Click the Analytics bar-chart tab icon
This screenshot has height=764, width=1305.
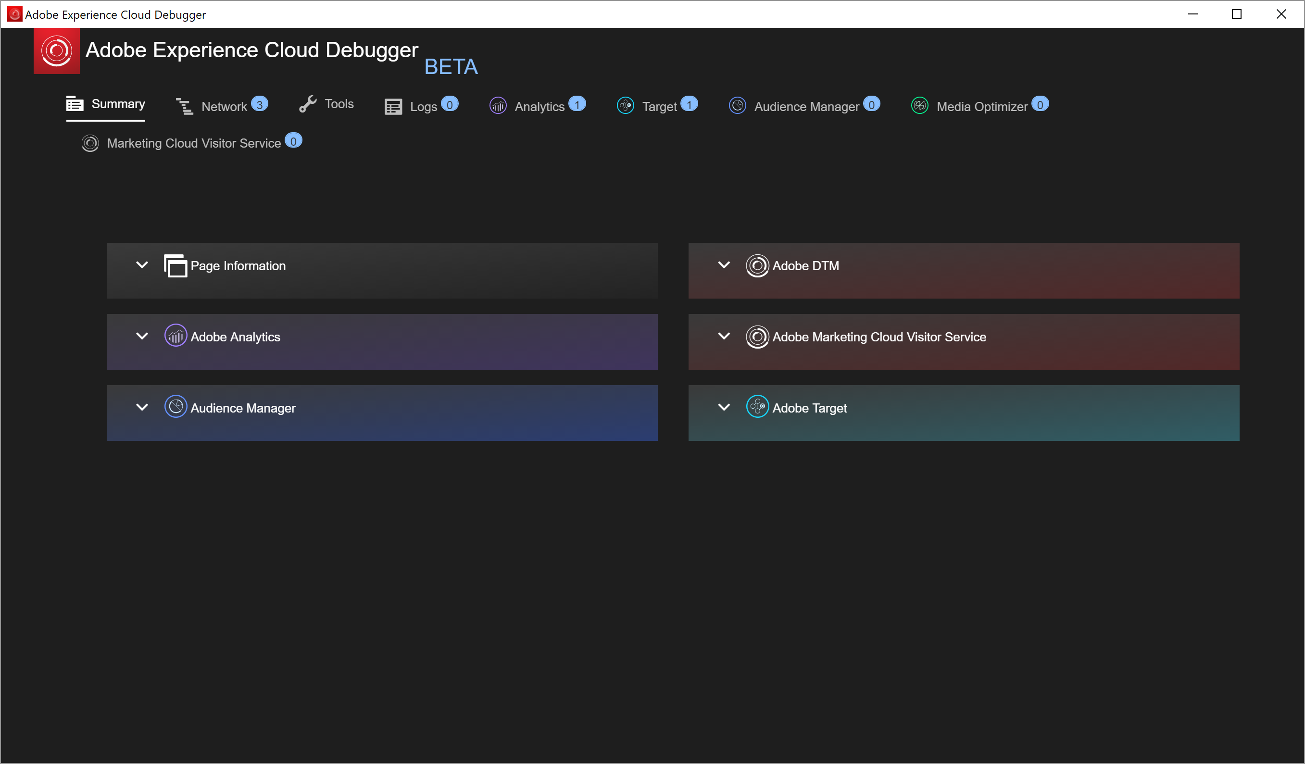498,106
